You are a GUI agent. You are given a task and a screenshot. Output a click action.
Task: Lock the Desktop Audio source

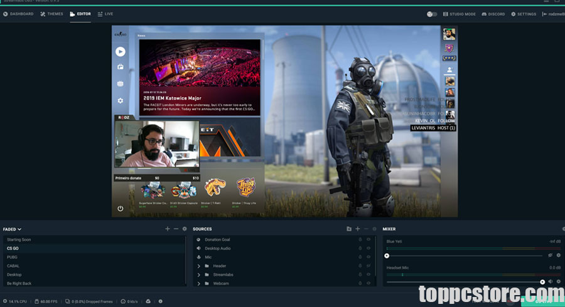(x=360, y=248)
